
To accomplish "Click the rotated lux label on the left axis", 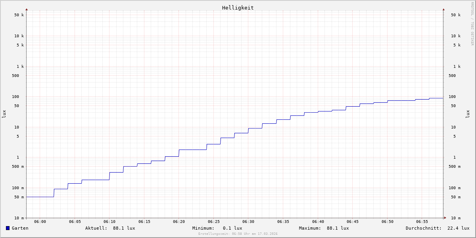I will click(4, 114).
